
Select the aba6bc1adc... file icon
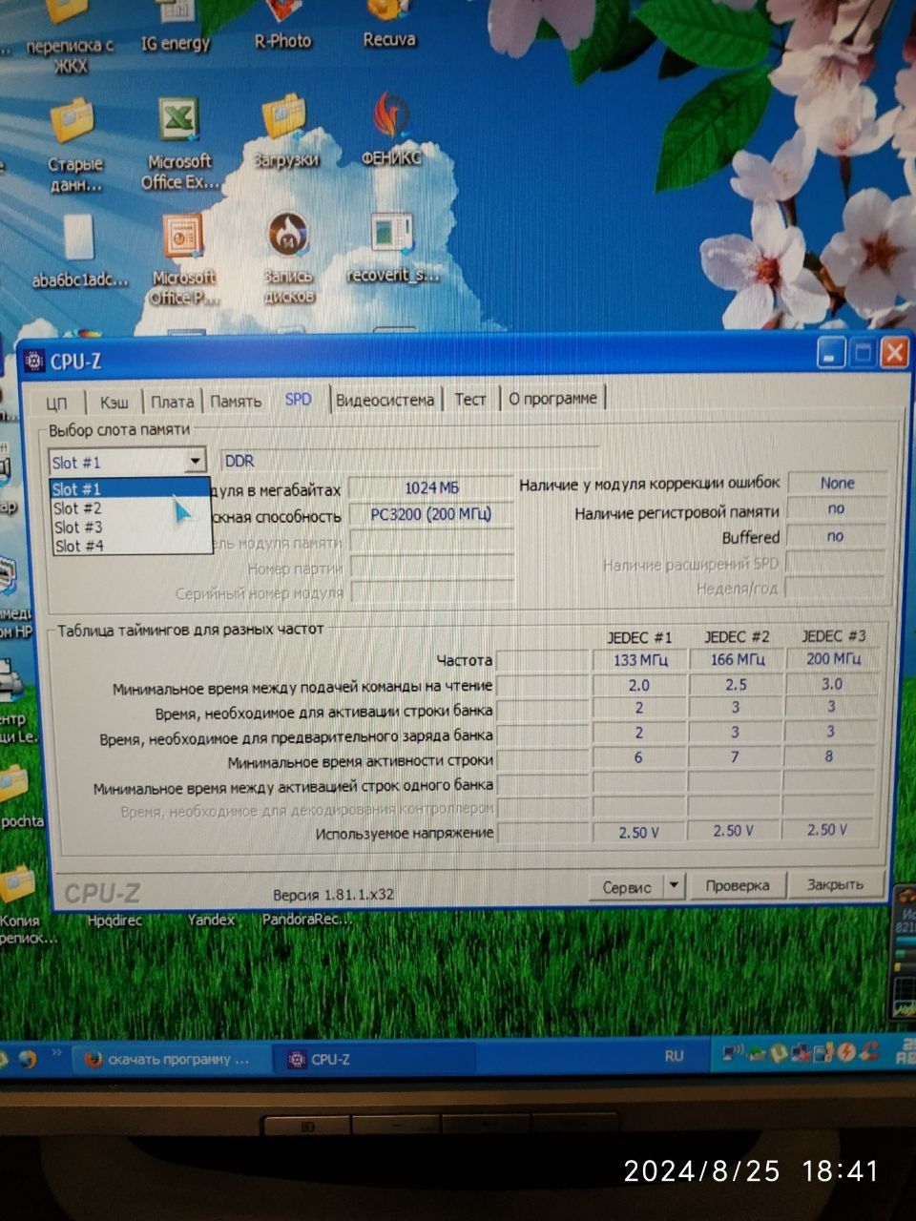(79, 250)
